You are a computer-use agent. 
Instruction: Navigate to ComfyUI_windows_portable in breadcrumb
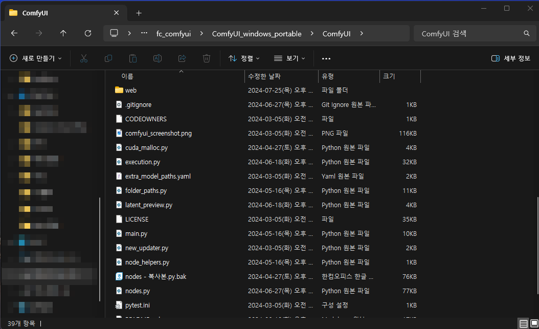pos(256,34)
